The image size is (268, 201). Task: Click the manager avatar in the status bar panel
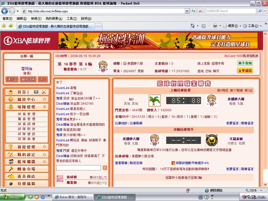pos(103,67)
